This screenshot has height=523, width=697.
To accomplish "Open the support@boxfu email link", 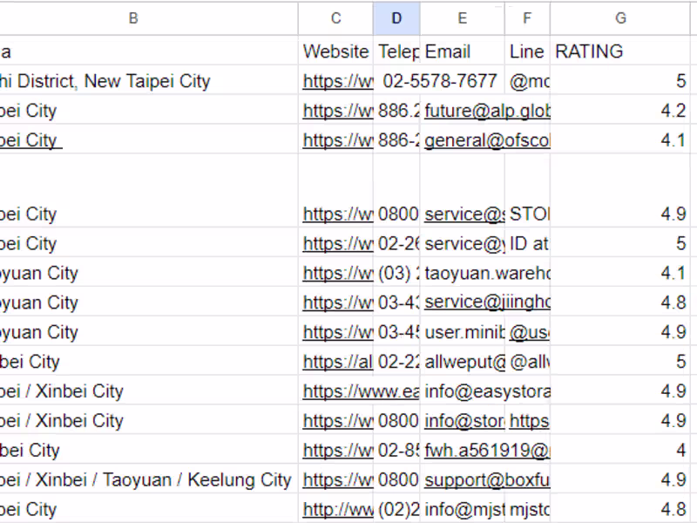I will coord(487,479).
